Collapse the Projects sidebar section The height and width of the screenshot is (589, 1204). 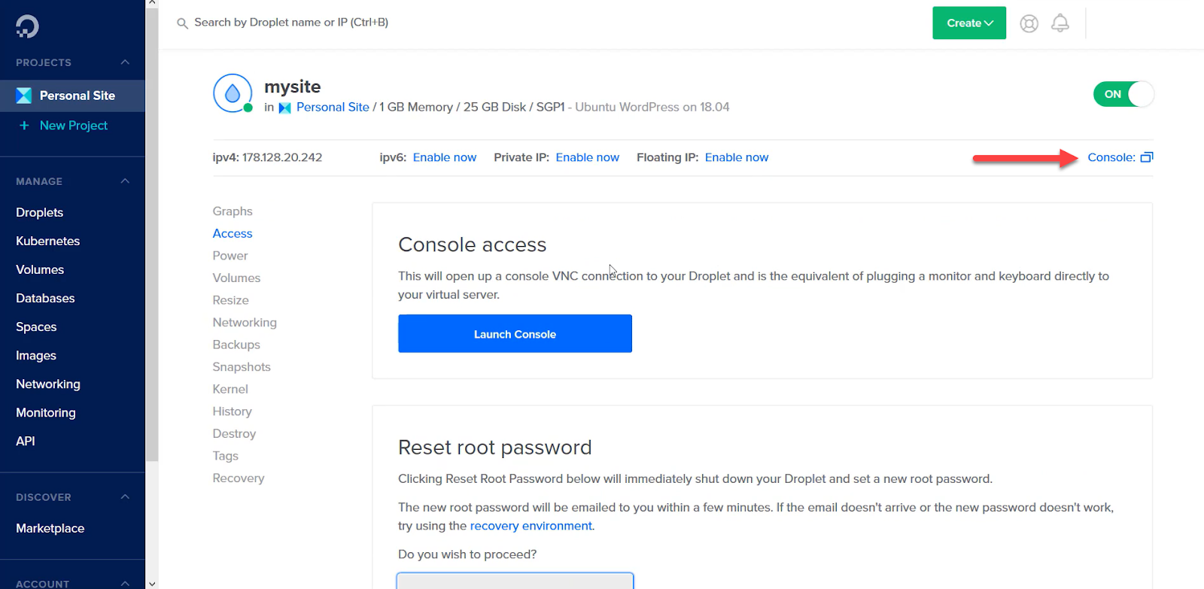pos(125,62)
